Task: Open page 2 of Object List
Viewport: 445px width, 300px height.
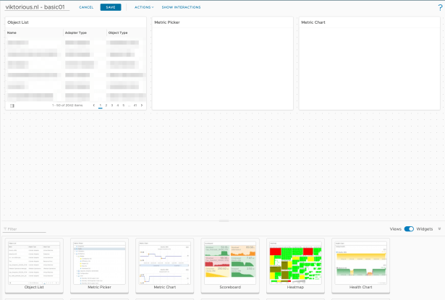Action: (x=106, y=106)
